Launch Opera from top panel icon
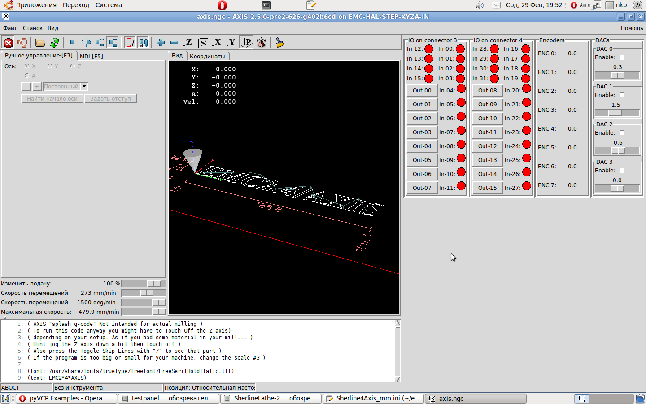Viewport: 646px width, 404px height. (222, 5)
